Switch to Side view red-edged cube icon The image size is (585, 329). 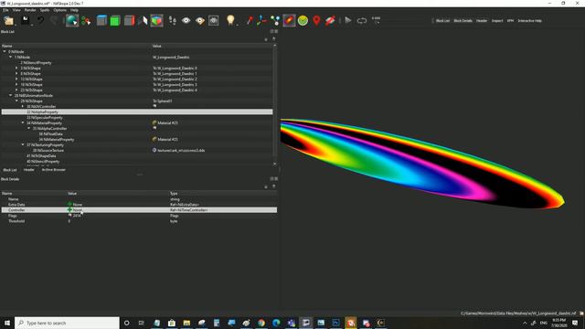click(x=129, y=20)
